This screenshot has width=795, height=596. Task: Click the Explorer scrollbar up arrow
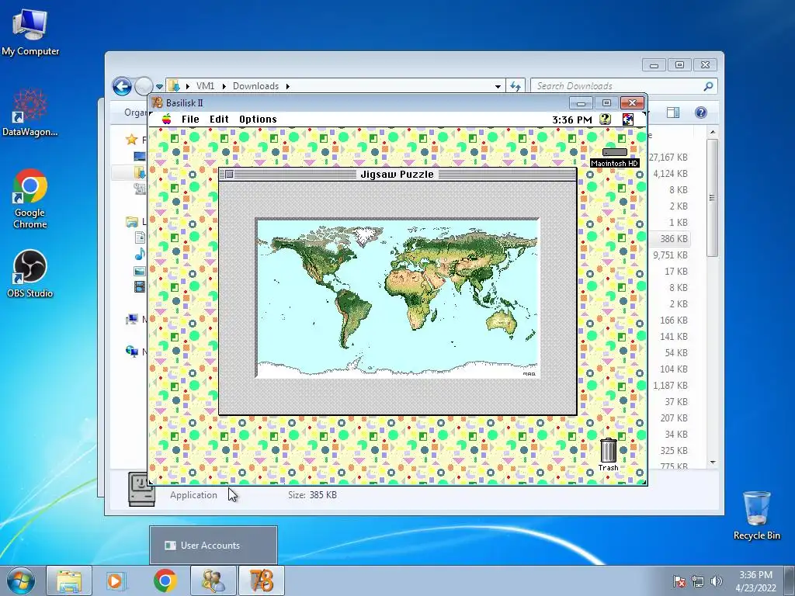[x=713, y=132]
